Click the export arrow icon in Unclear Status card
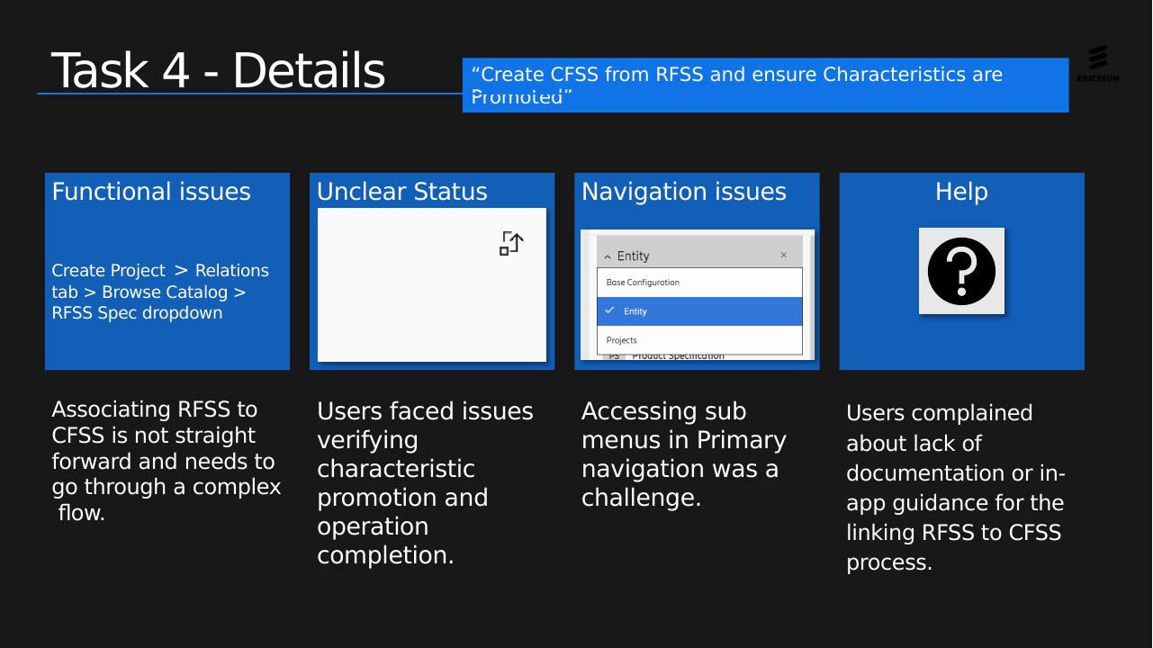Screen dimensions: 1153x648 coord(511,243)
